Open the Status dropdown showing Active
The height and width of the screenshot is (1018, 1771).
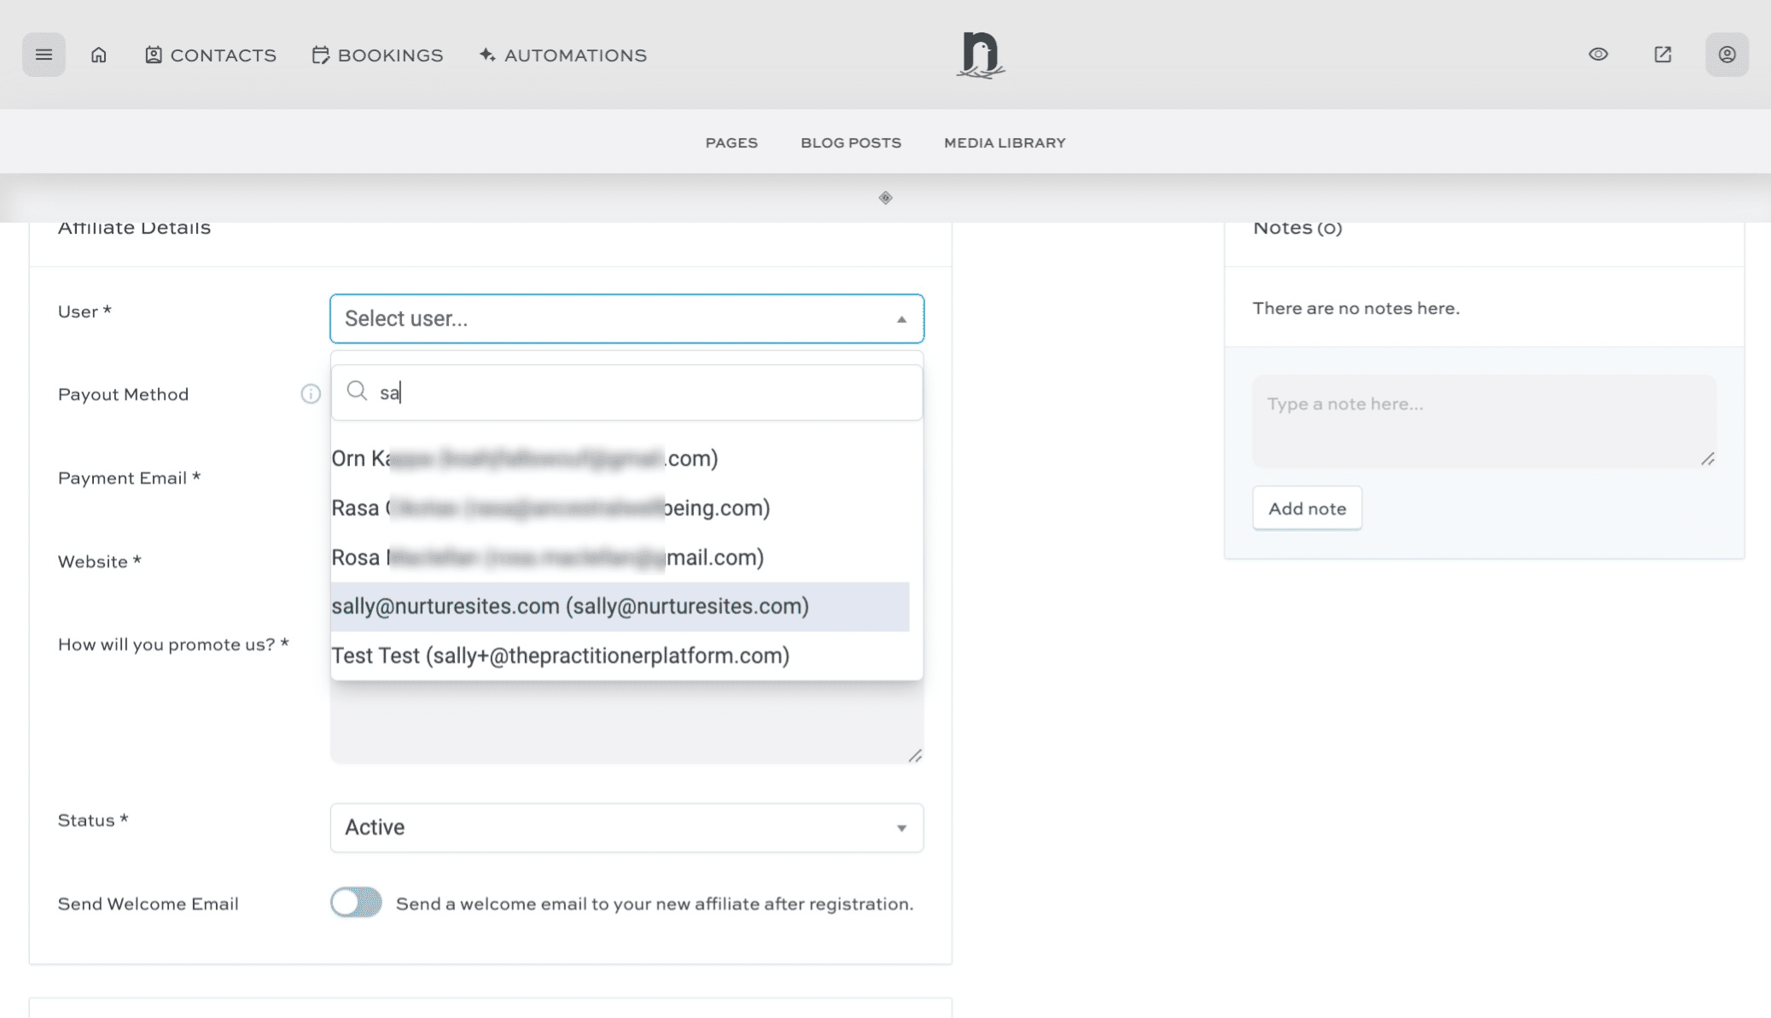coord(626,827)
